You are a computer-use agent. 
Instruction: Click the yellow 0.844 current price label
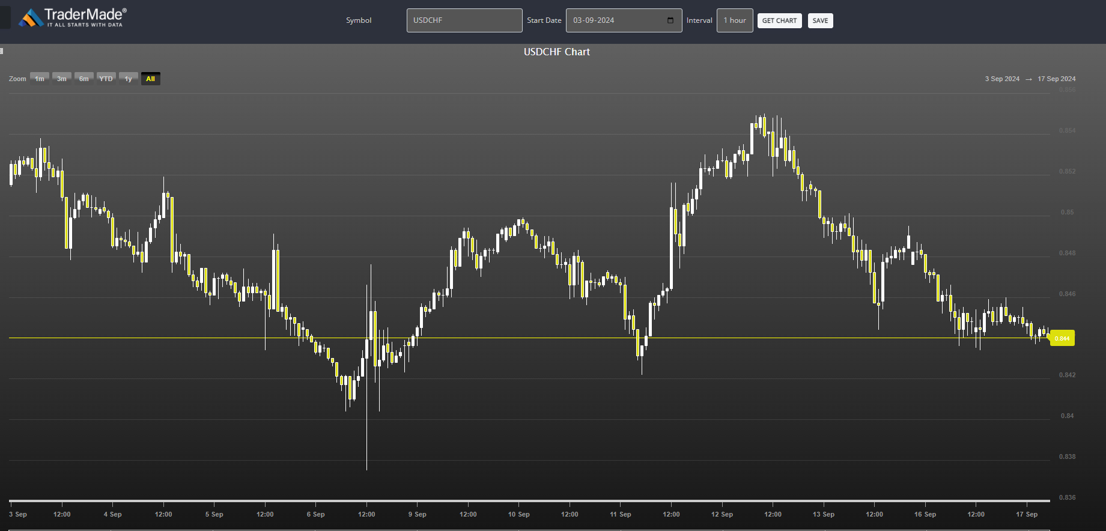click(x=1062, y=338)
